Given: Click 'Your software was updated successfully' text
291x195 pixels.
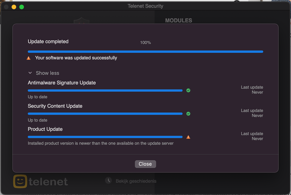Looking at the screenshot, I should (x=76, y=58).
